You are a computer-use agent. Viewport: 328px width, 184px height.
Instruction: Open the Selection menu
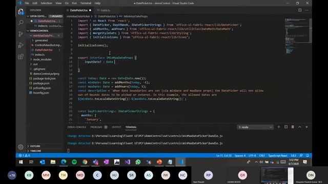coord(46,3)
